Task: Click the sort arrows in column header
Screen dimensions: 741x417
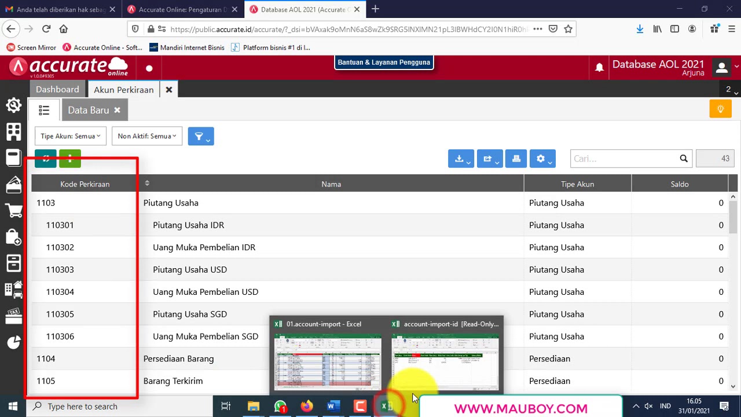Action: tap(147, 184)
